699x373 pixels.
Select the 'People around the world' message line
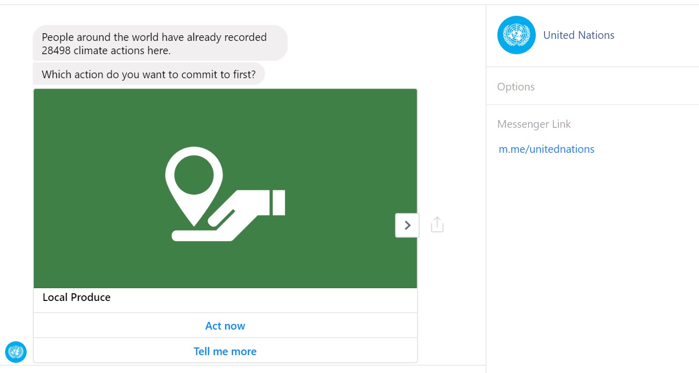click(154, 37)
